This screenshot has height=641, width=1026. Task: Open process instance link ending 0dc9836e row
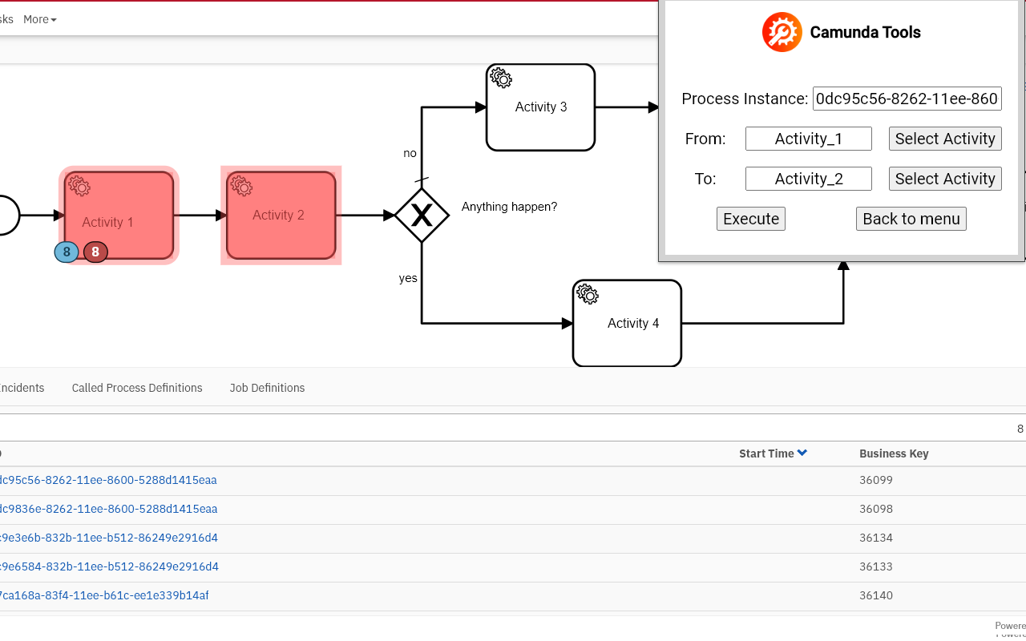108,509
